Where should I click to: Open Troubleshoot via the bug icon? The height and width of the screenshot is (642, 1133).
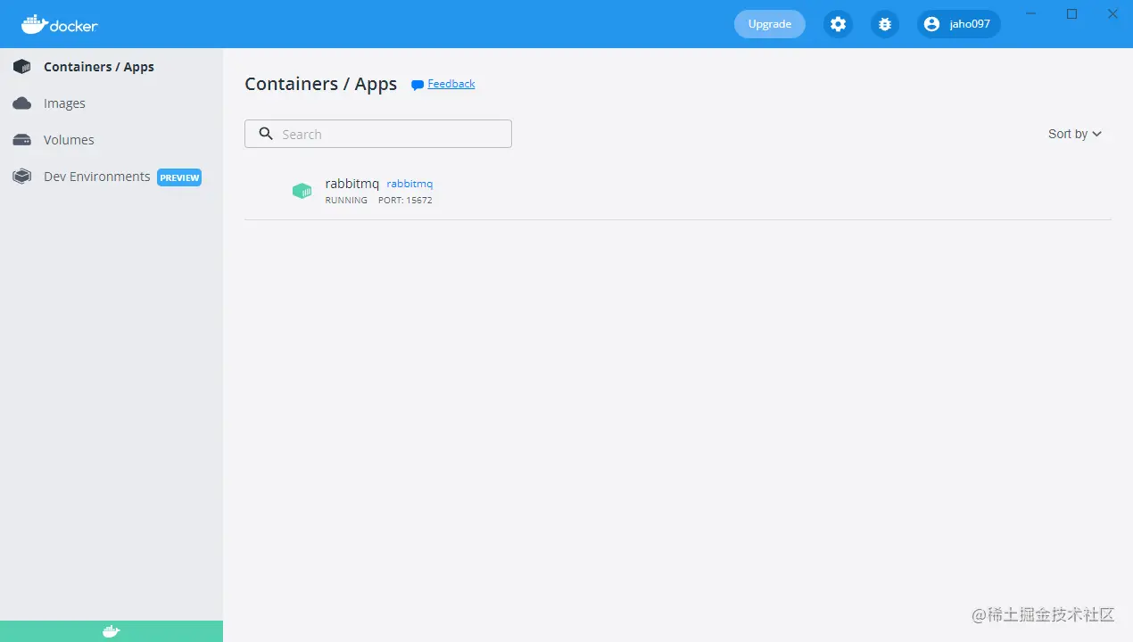(x=884, y=24)
